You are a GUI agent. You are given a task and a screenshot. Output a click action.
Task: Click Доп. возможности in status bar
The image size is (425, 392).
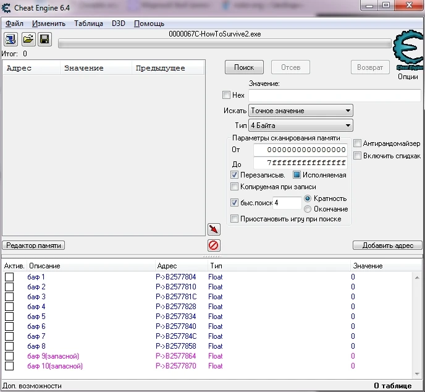(x=32, y=386)
